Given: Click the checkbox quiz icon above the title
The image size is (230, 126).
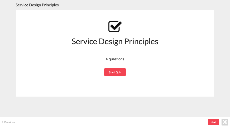Looking at the screenshot, I should pyautogui.click(x=115, y=27).
